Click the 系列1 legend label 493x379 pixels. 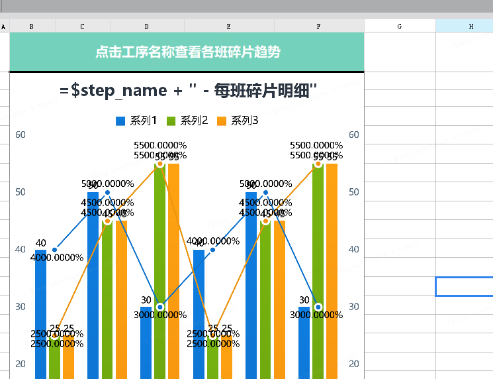144,121
